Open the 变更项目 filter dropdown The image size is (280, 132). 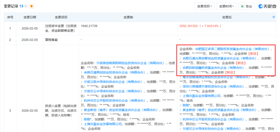[205, 6]
